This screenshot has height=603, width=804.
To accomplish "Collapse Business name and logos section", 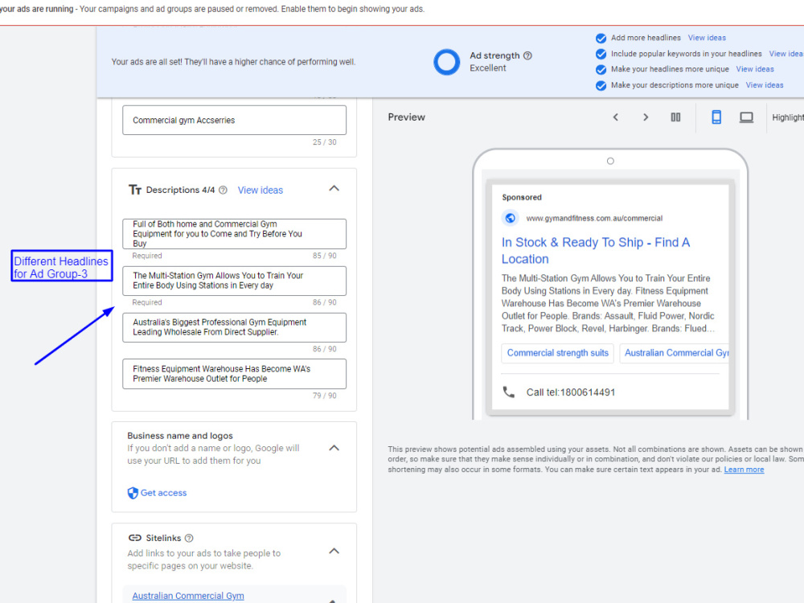I will pos(334,448).
